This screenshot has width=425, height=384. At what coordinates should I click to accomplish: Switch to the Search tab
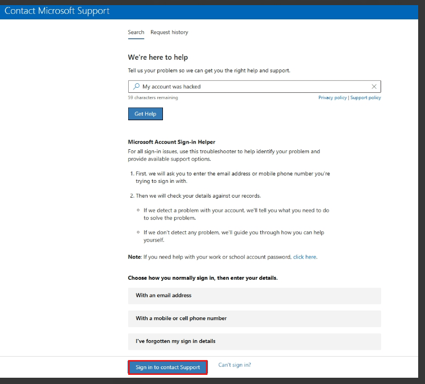(x=136, y=32)
